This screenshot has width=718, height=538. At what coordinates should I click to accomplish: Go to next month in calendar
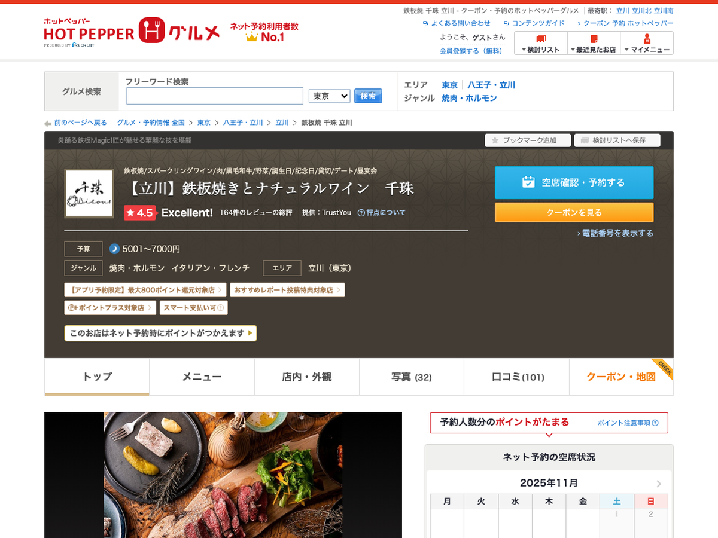coord(659,484)
